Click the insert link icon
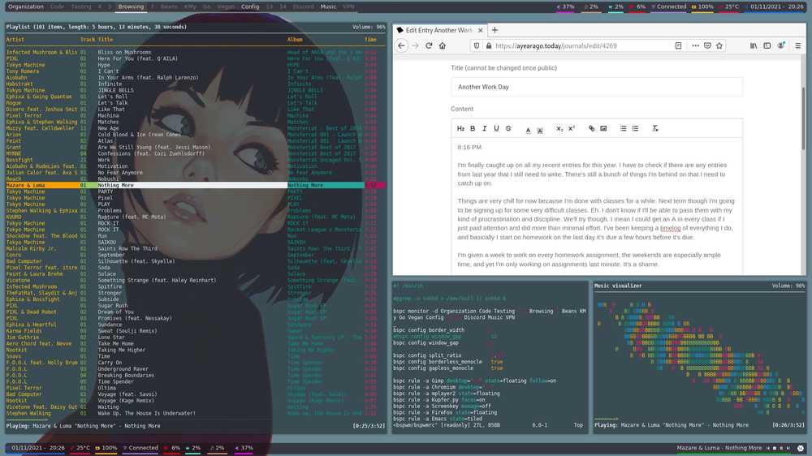The width and height of the screenshot is (812, 456). click(x=591, y=128)
